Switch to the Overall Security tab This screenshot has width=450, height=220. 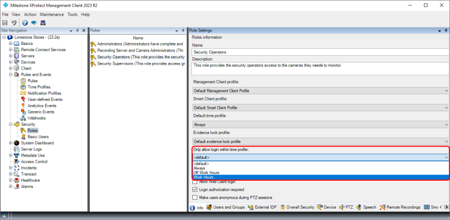click(298, 207)
